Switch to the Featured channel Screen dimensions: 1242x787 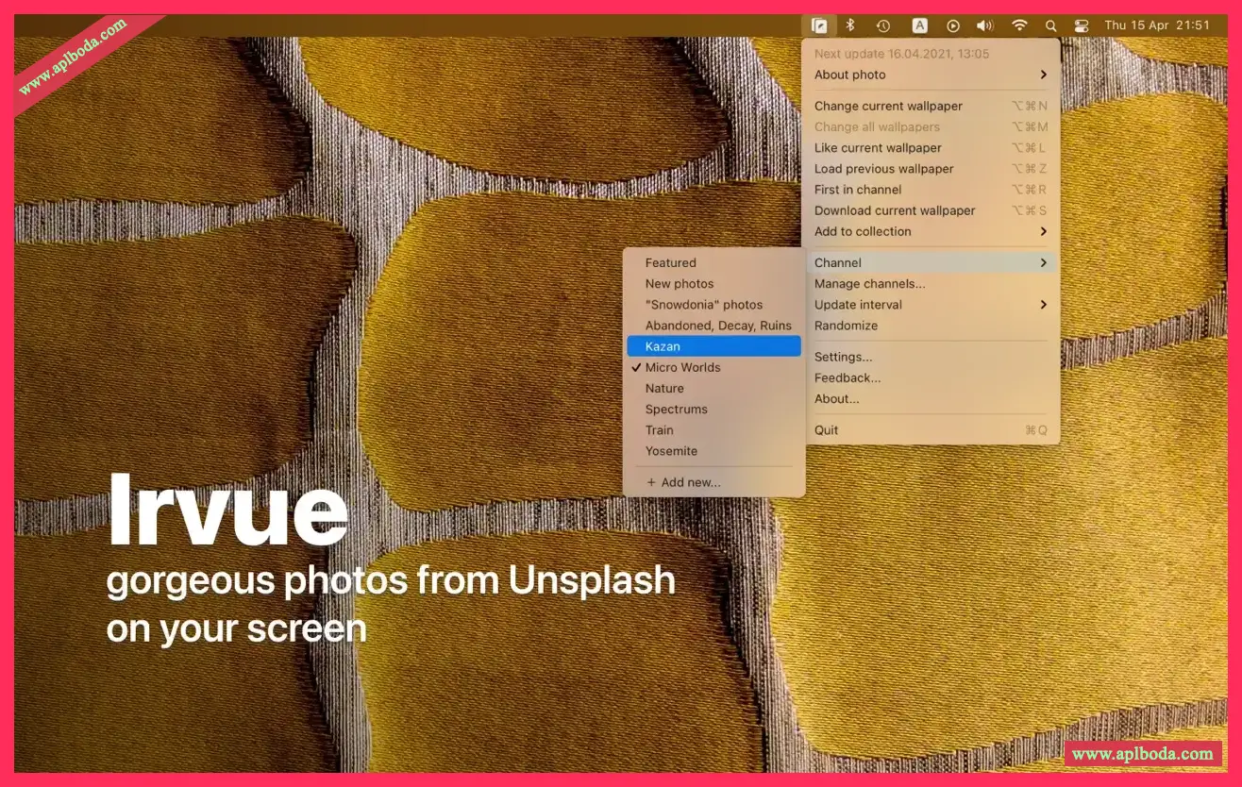tap(713, 263)
